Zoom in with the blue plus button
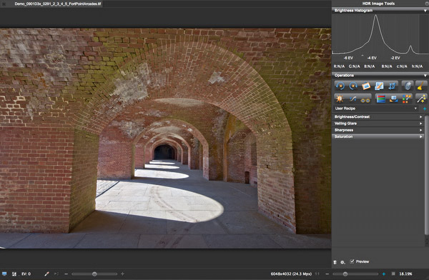This screenshot has height=280, width=429. click(x=383, y=274)
